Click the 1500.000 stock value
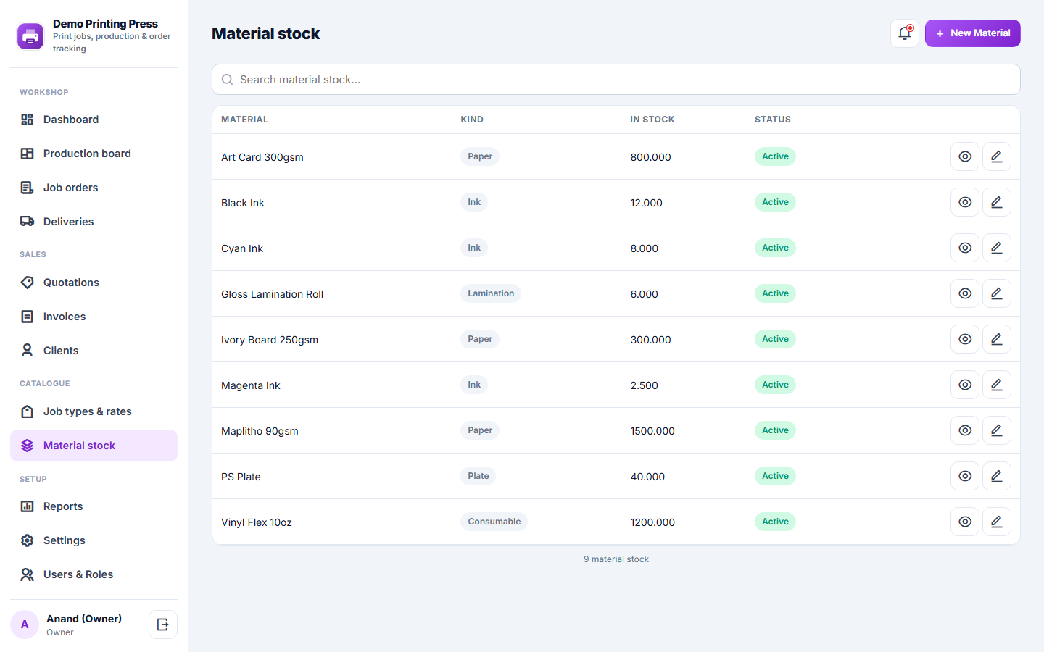The height and width of the screenshot is (652, 1044). click(x=652, y=431)
